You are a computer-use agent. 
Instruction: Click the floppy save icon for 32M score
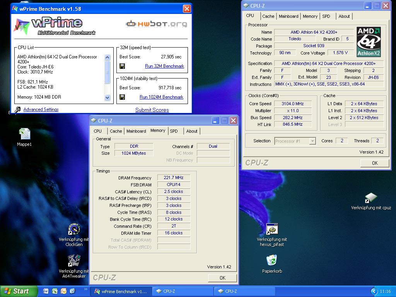tap(122, 66)
